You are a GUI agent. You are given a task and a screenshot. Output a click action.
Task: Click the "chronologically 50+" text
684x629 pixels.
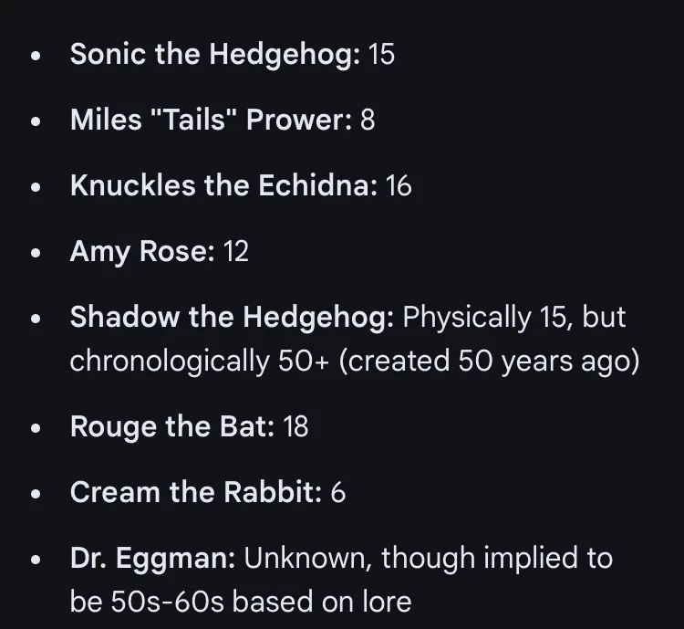(200, 361)
